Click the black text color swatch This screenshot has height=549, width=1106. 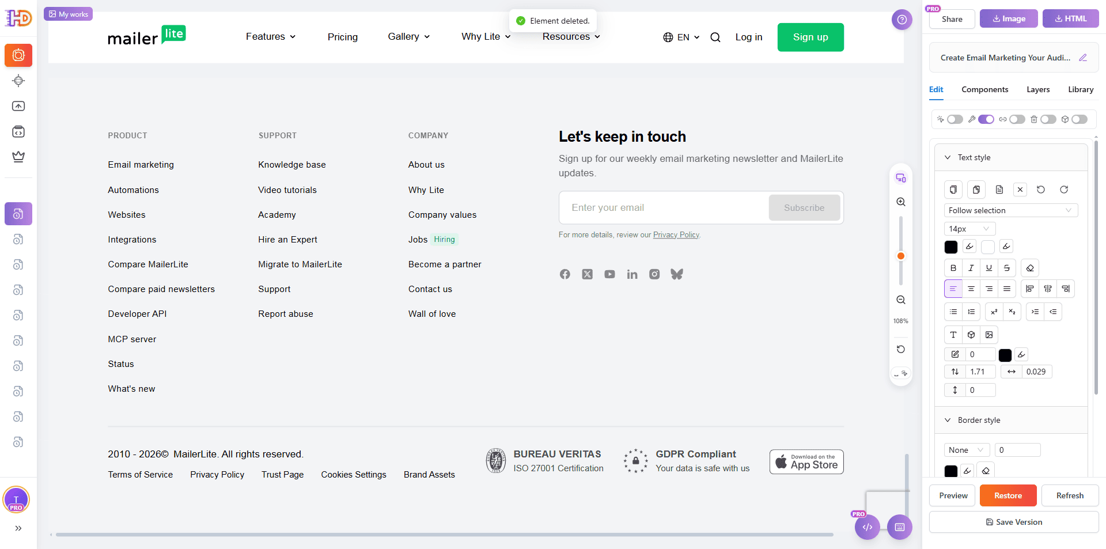[x=951, y=247]
